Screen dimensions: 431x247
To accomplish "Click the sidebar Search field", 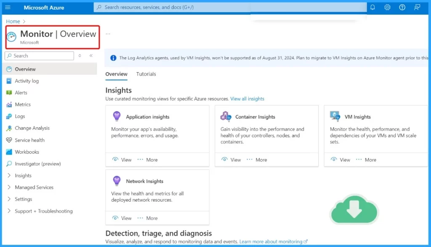I will (39, 56).
